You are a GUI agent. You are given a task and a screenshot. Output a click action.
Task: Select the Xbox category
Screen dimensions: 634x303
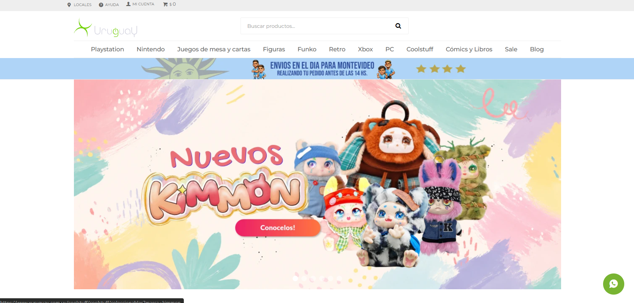365,49
